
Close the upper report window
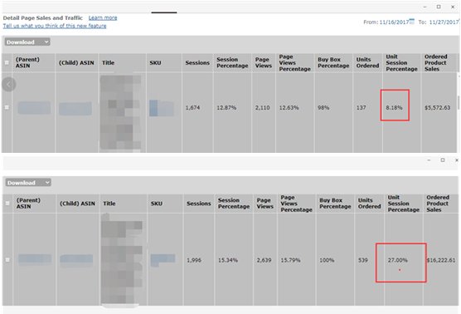click(453, 7)
